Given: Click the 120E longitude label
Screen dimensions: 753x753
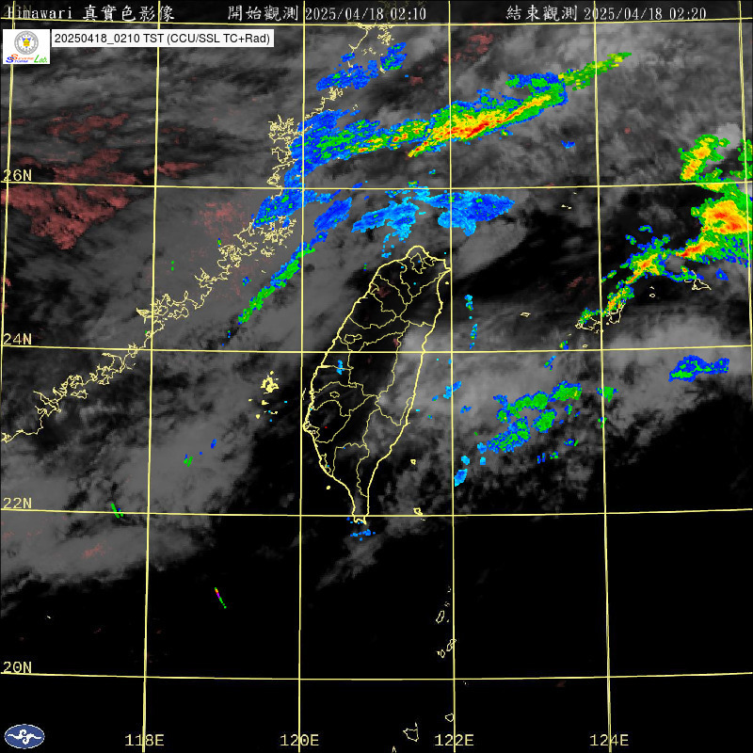Looking at the screenshot, I should coord(299,740).
